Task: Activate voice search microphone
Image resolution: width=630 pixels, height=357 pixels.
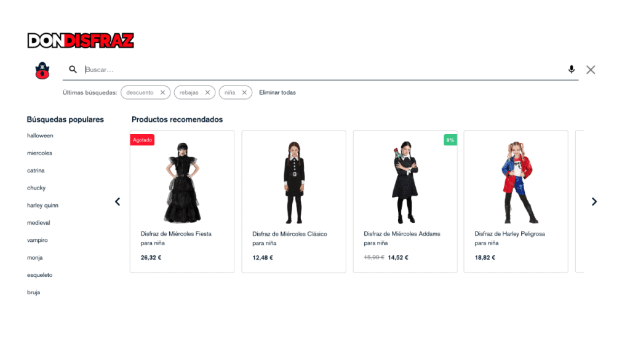Action: [x=572, y=70]
